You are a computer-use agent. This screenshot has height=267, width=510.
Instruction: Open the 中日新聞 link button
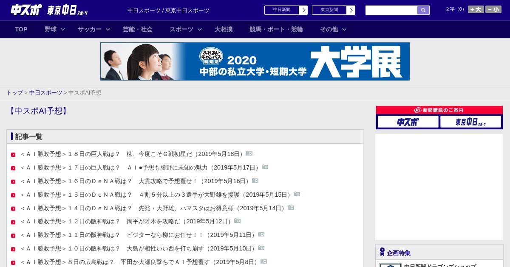click(286, 10)
